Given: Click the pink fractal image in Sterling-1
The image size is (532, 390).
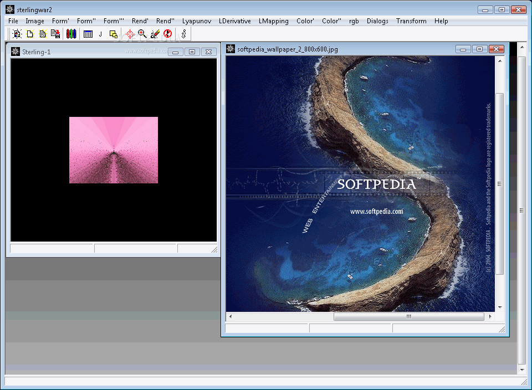Looking at the screenshot, I should click(114, 150).
